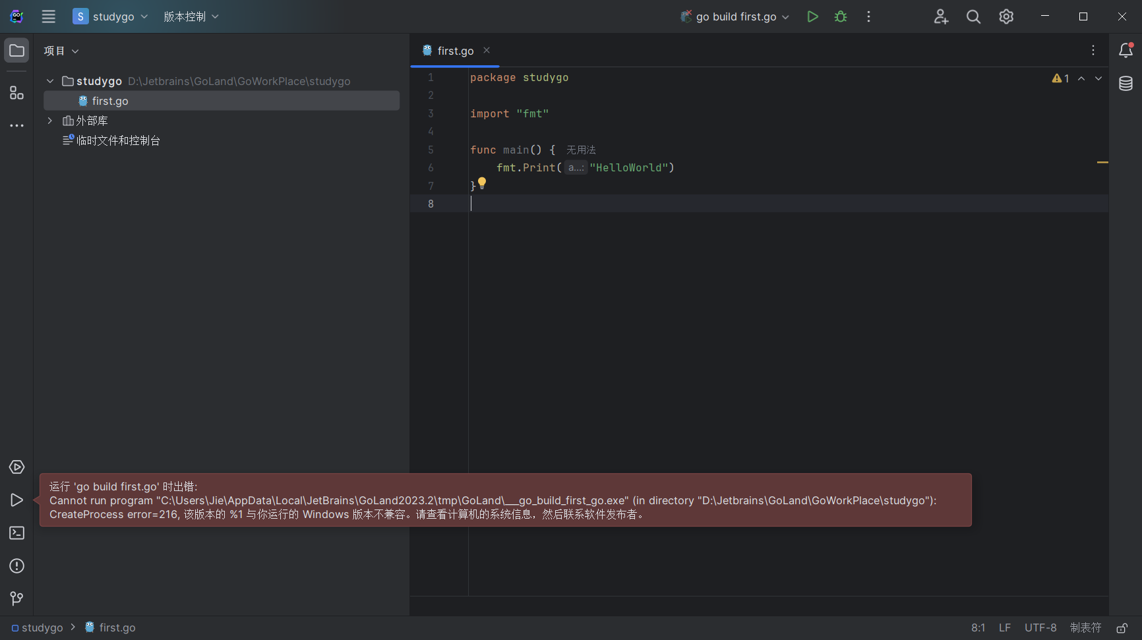Run the current configuration via green arrow

point(812,16)
